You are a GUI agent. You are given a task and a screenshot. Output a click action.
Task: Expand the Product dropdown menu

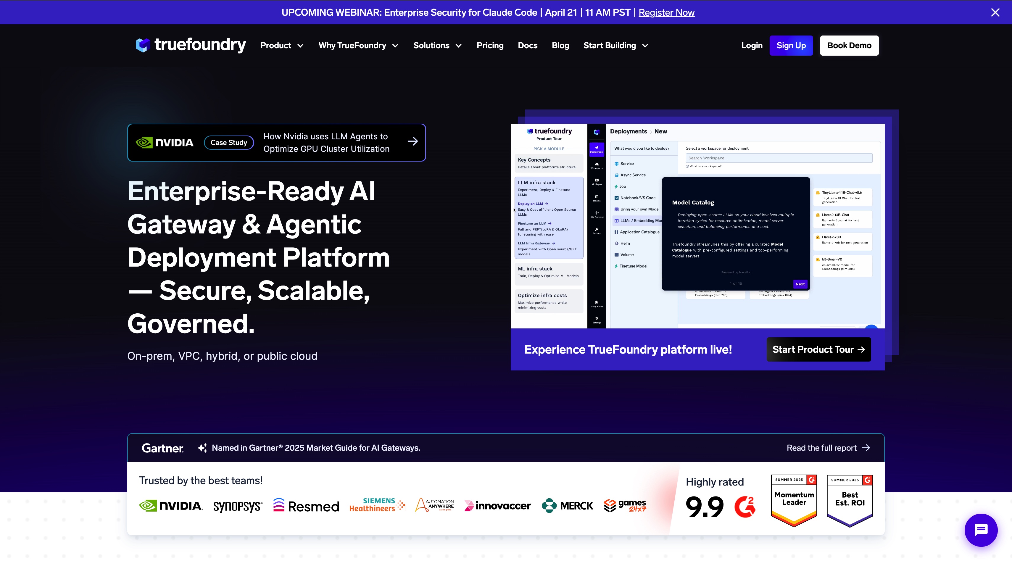[282, 46]
